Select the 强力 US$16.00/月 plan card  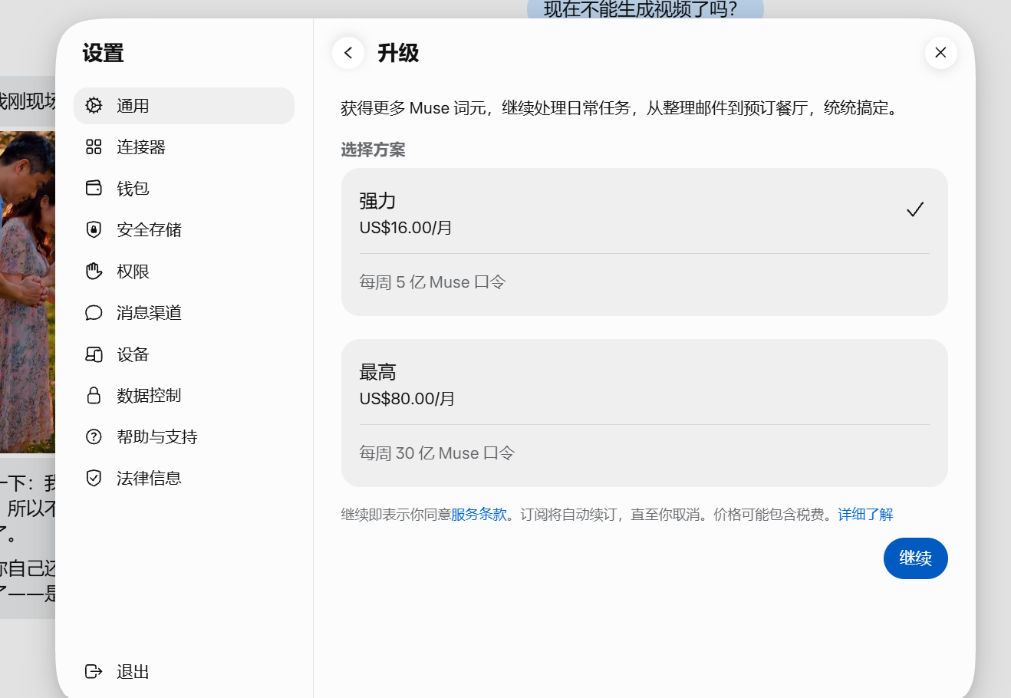pos(644,242)
